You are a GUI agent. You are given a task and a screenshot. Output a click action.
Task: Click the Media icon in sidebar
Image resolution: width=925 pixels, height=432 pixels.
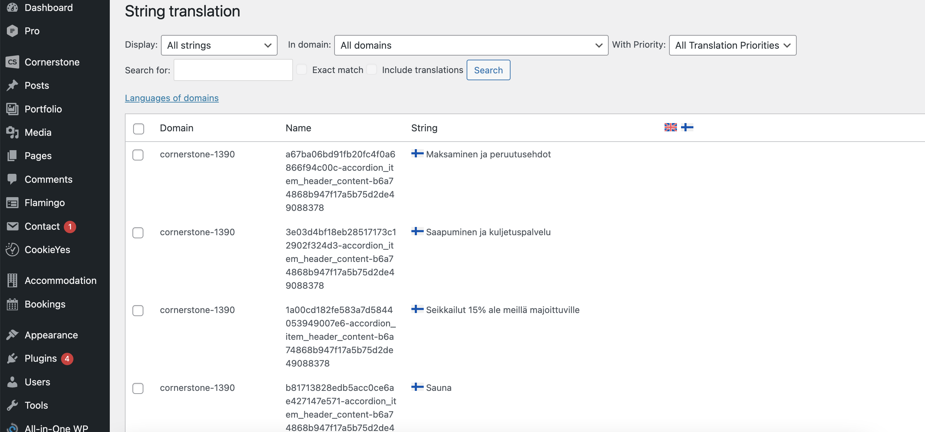coord(12,132)
